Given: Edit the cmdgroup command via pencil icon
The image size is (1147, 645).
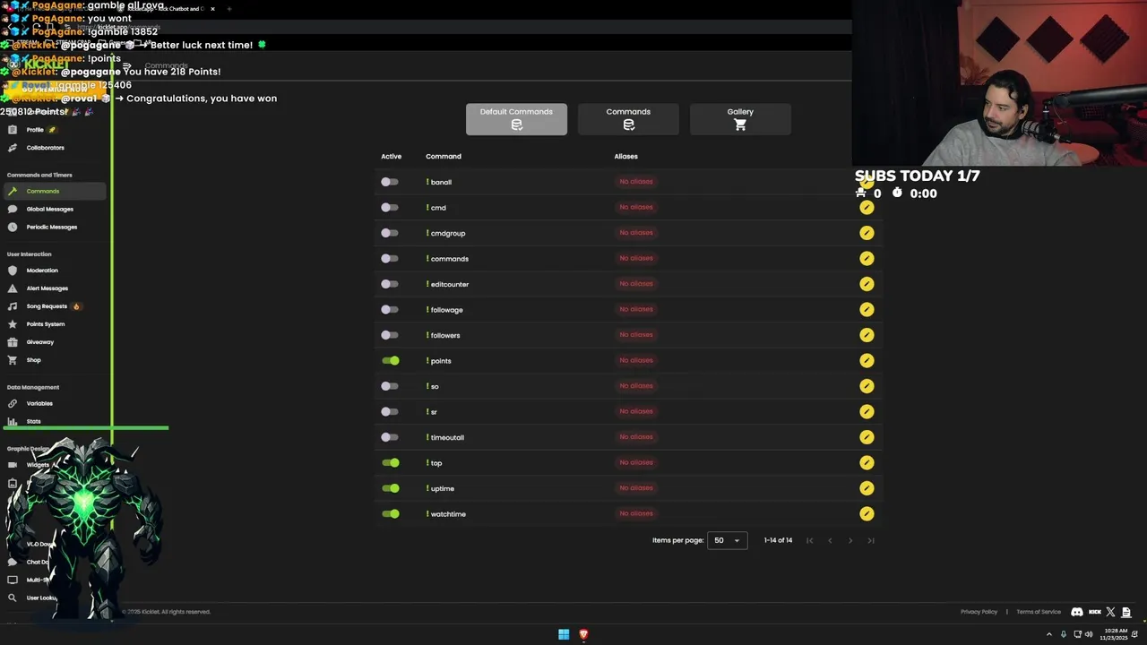Looking at the screenshot, I should [867, 233].
